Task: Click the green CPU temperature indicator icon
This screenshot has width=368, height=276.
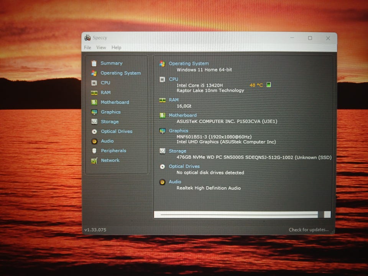Action: (x=269, y=85)
